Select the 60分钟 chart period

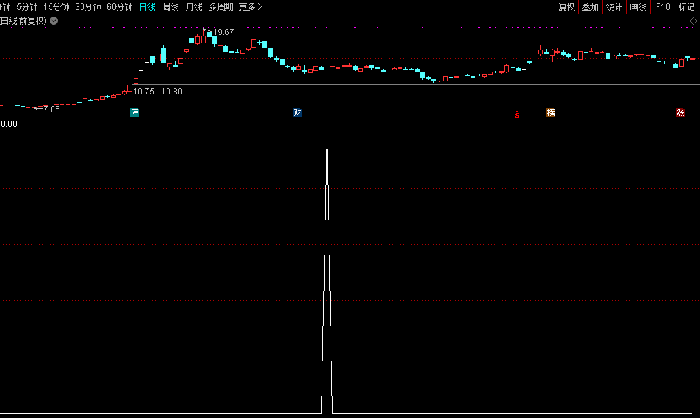[120, 7]
